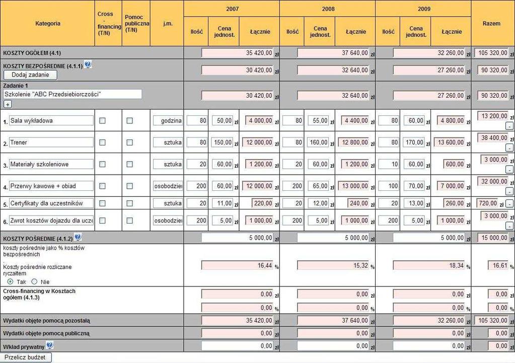Edit Zadanie 1 name field Szkolenie ABC
This screenshot has width=515, height=363.
tap(72, 94)
